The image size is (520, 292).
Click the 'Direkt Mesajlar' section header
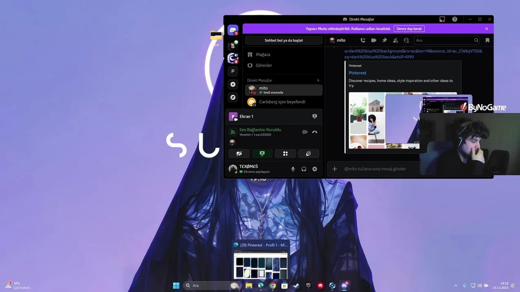point(260,80)
